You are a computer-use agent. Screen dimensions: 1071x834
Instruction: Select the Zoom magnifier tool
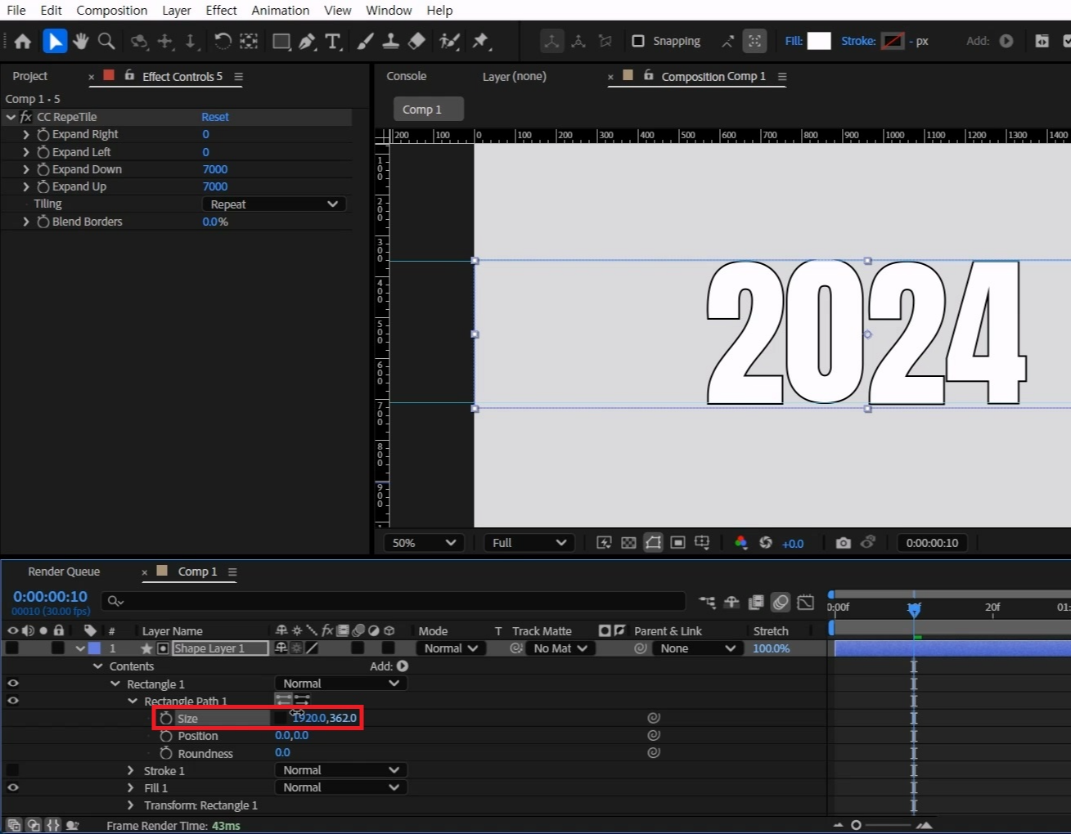tap(106, 41)
